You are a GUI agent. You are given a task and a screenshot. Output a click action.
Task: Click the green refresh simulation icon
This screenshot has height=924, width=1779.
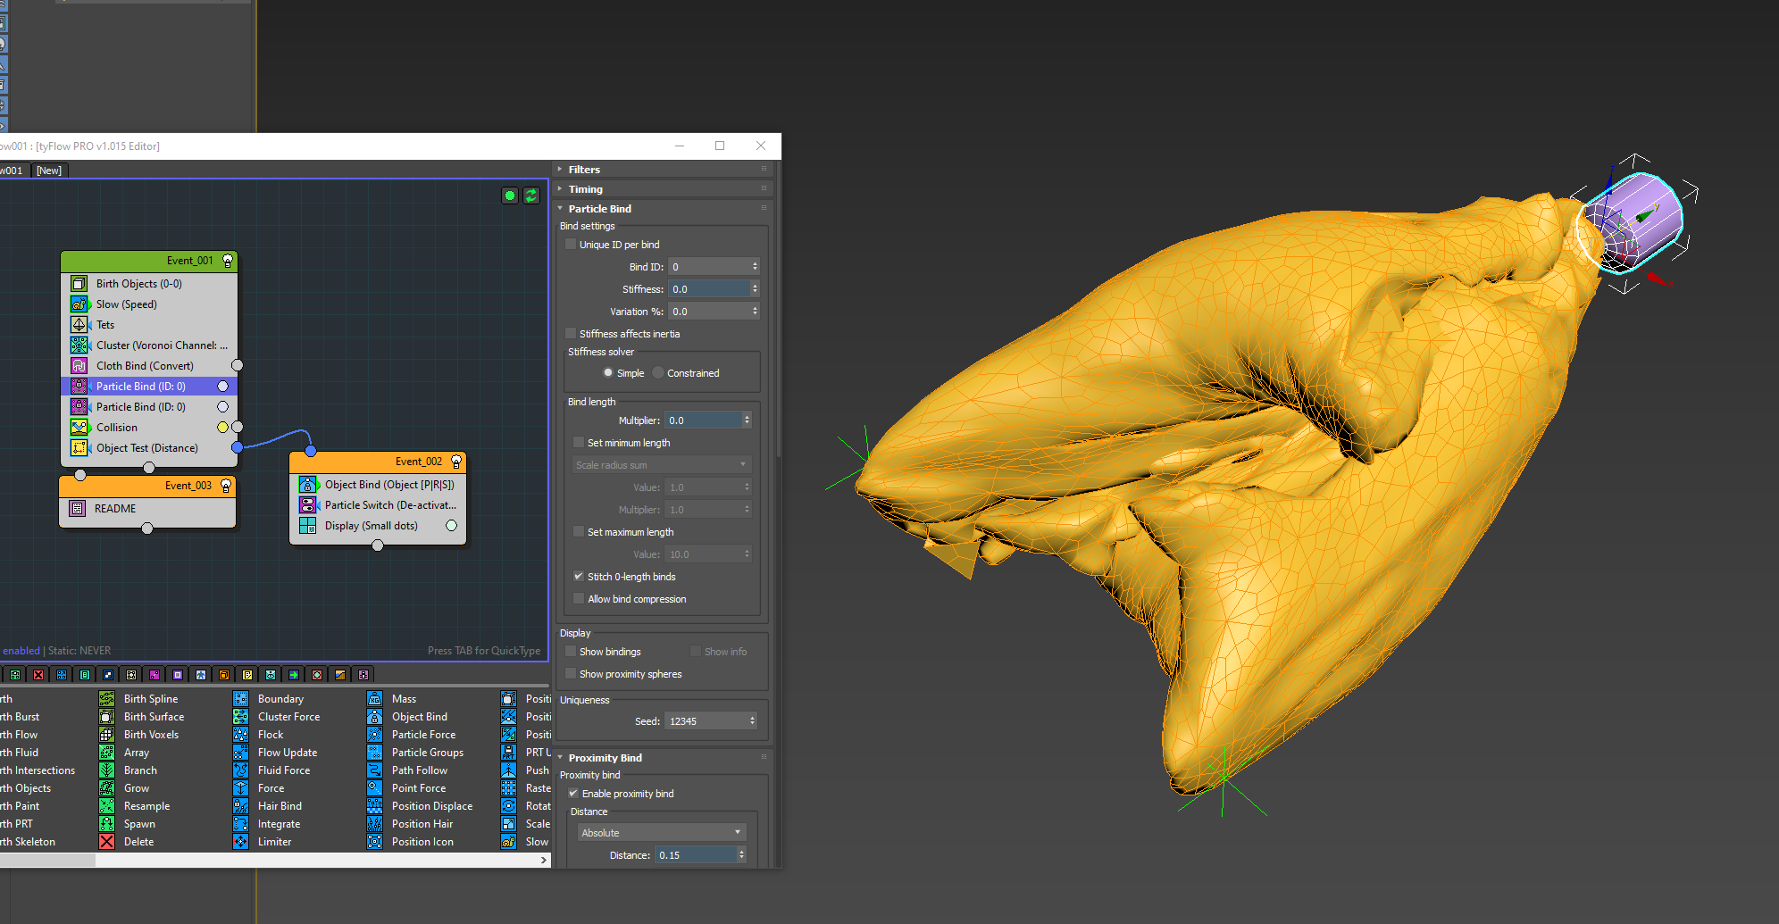pyautogui.click(x=531, y=196)
